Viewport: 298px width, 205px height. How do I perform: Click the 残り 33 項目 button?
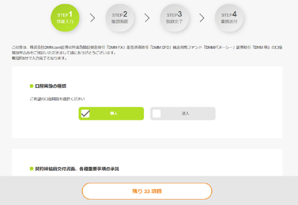point(147,191)
